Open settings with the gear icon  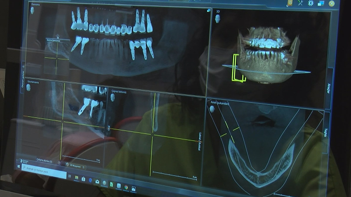pyautogui.click(x=310, y=3)
